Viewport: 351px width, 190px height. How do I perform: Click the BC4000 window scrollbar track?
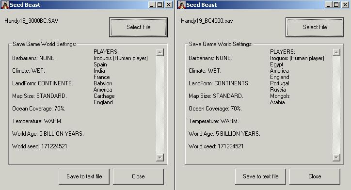coord(336,105)
